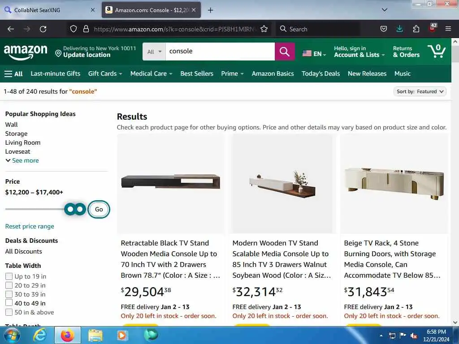Open Windows Explorer folder on taskbar
This screenshot has width=459, height=344.
pyautogui.click(x=95, y=335)
